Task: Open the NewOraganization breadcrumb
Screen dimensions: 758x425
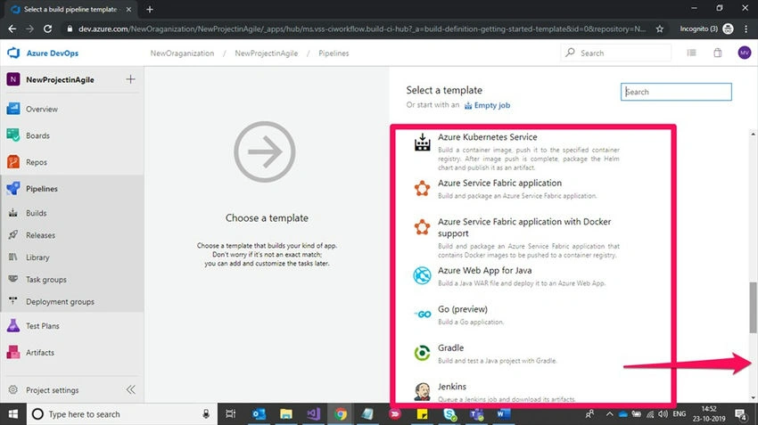Action: point(182,53)
